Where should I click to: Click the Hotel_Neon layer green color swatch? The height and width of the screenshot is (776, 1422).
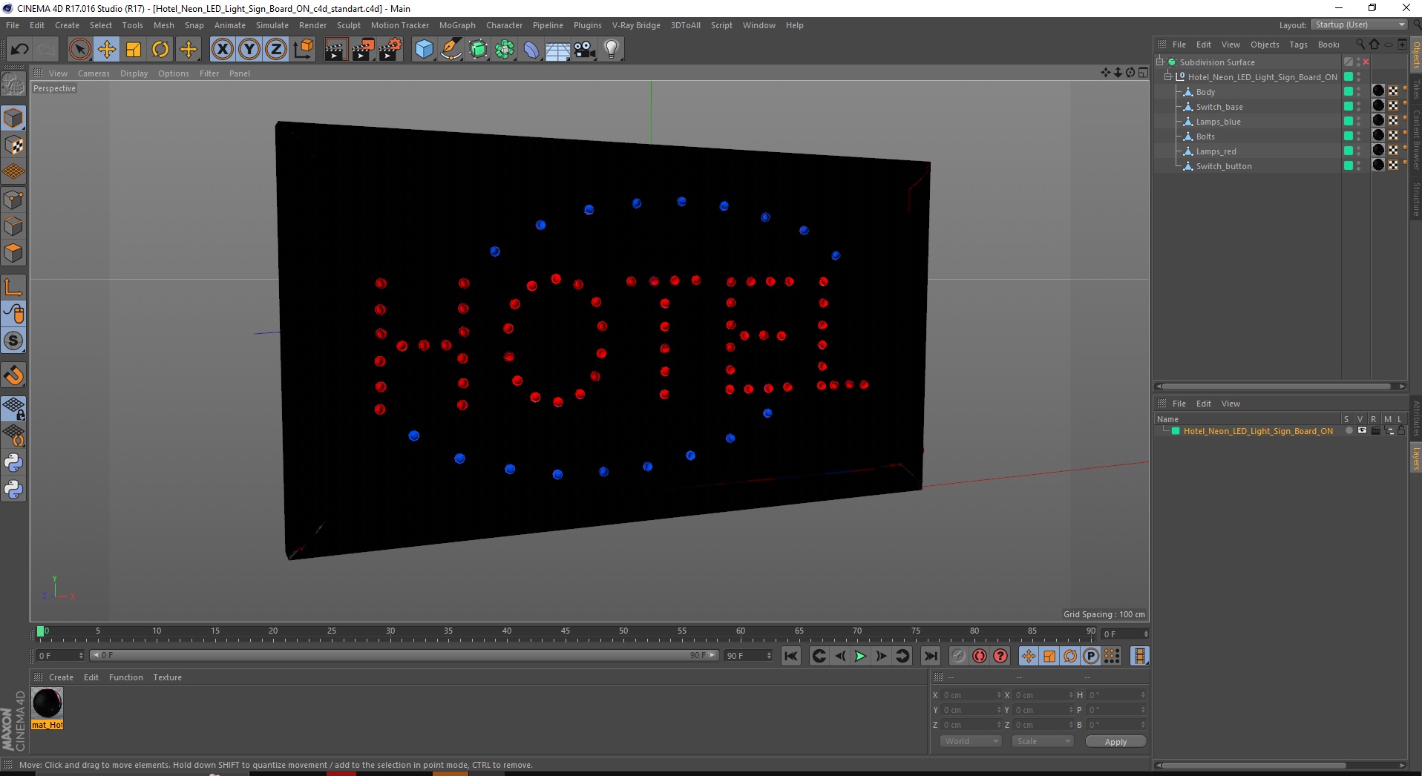[1176, 431]
